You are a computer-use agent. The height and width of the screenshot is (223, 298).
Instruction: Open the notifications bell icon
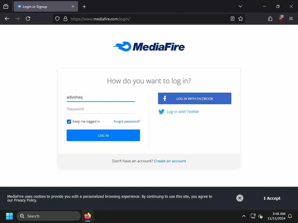(x=290, y=216)
